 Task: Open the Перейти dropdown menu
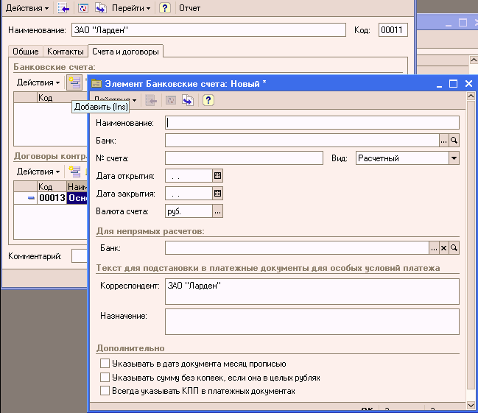tap(130, 8)
